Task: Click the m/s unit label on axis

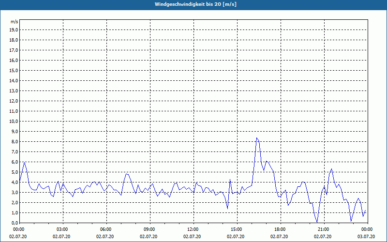Action: tap(15, 22)
